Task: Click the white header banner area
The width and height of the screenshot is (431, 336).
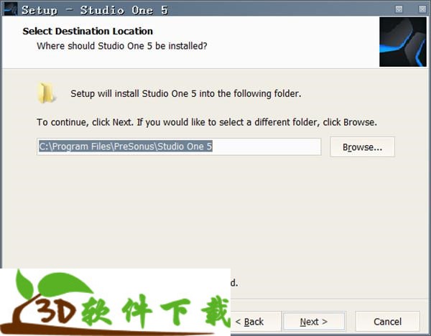Action: point(191,42)
